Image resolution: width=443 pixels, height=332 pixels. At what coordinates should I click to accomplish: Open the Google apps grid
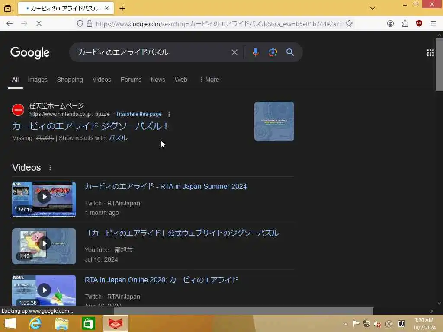click(x=430, y=52)
